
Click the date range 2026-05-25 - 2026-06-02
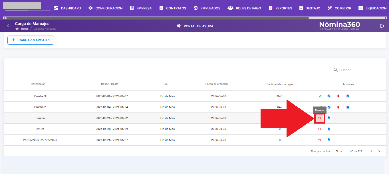coord(112,118)
